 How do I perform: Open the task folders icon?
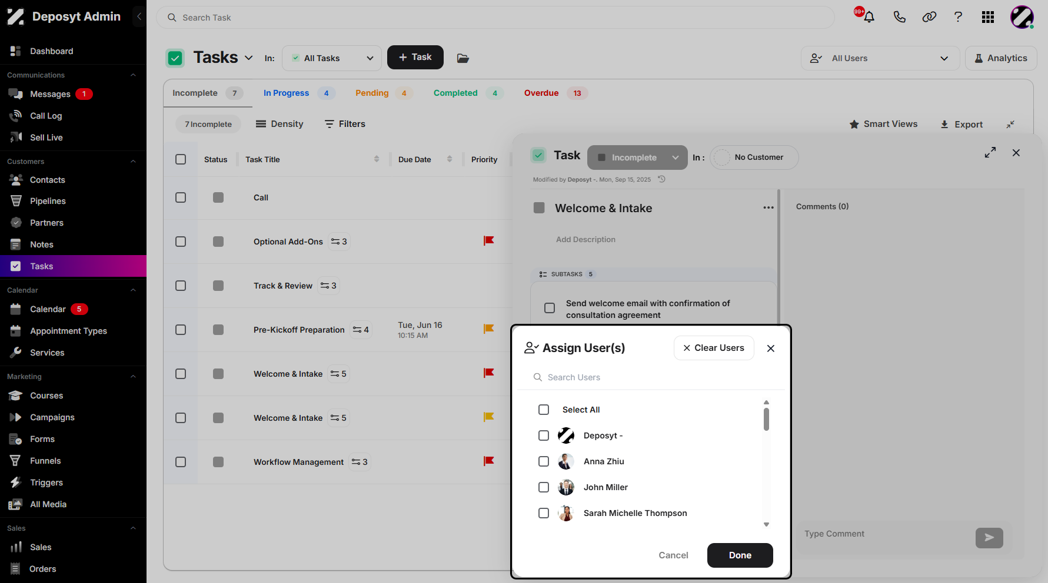(463, 58)
